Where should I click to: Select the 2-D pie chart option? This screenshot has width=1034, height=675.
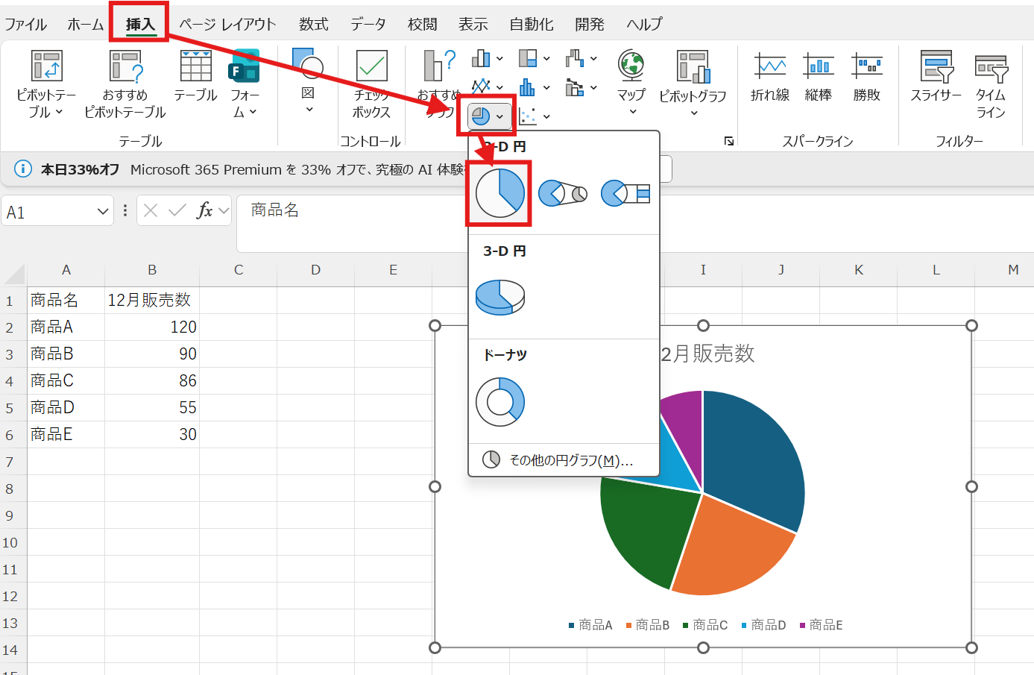click(499, 193)
